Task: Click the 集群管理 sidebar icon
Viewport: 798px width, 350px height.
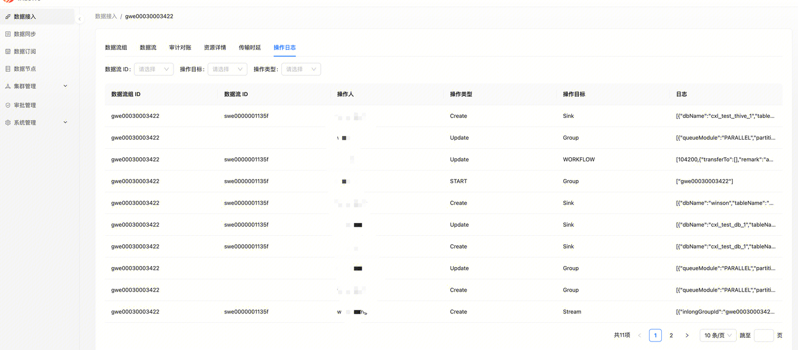Action: pos(8,86)
